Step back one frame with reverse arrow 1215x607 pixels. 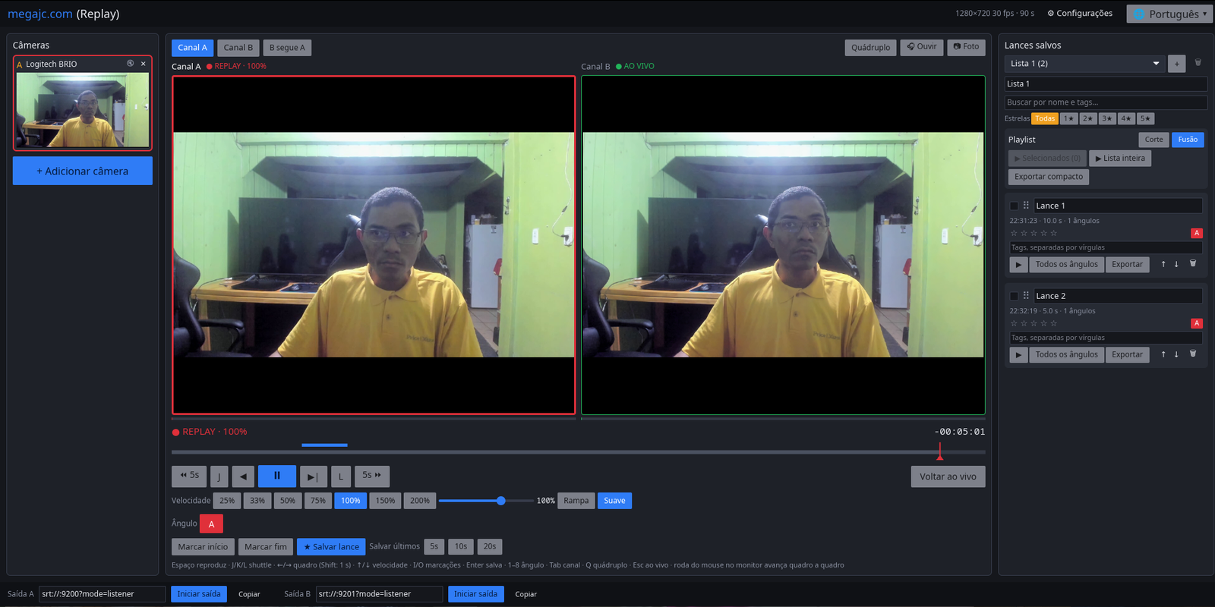coord(243,476)
